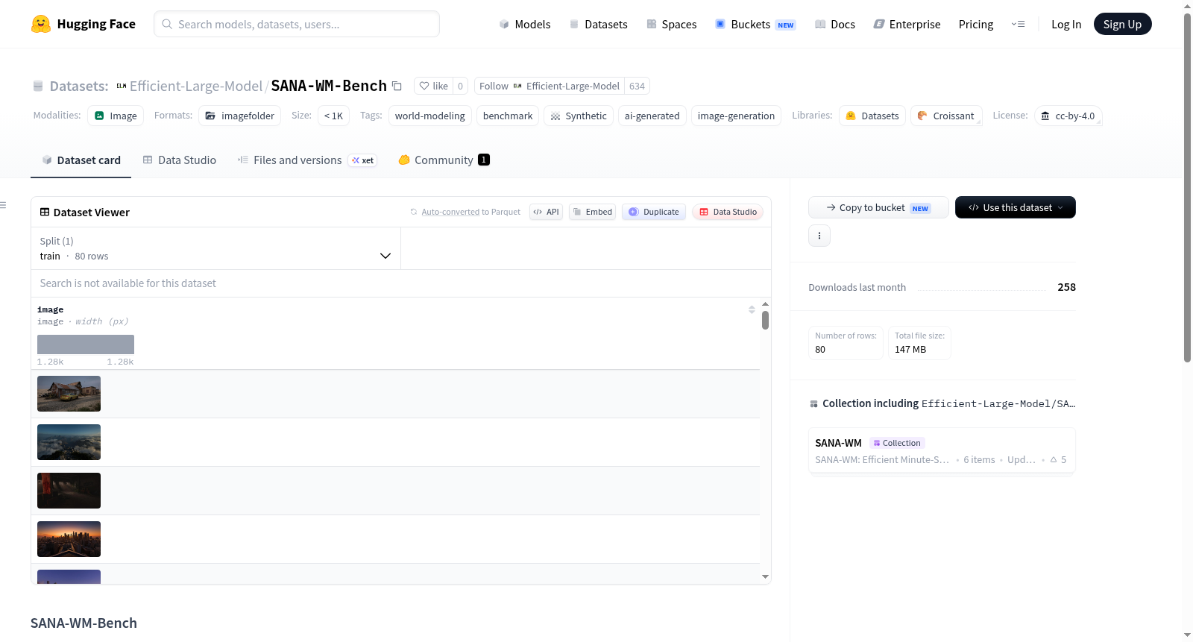Open the house with yellow car thumbnail
This screenshot has width=1193, height=642.
[69, 394]
